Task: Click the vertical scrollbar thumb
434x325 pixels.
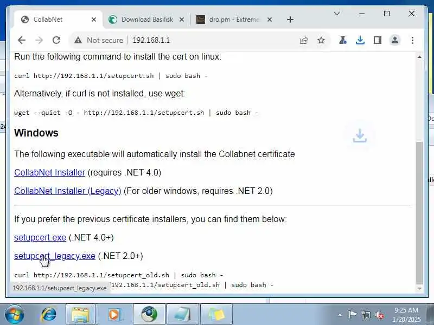Action: click(419, 213)
